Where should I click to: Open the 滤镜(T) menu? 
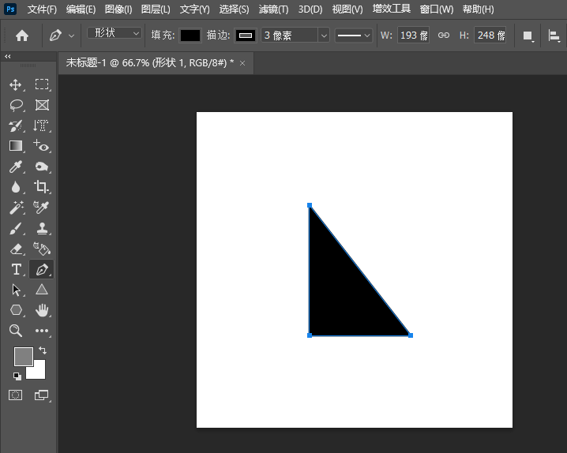coord(273,9)
